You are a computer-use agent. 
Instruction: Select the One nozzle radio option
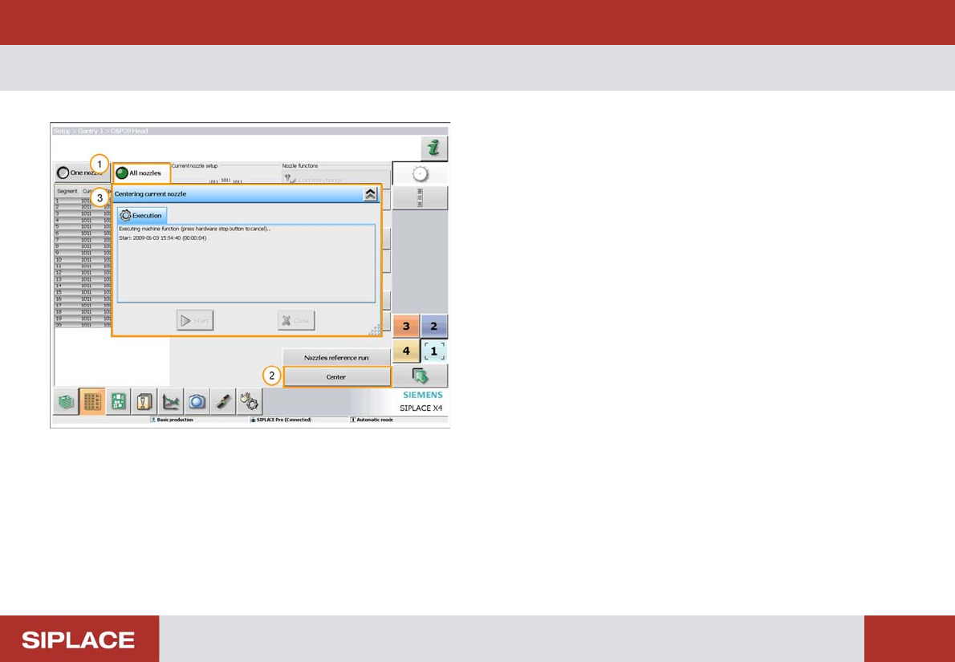[x=82, y=173]
